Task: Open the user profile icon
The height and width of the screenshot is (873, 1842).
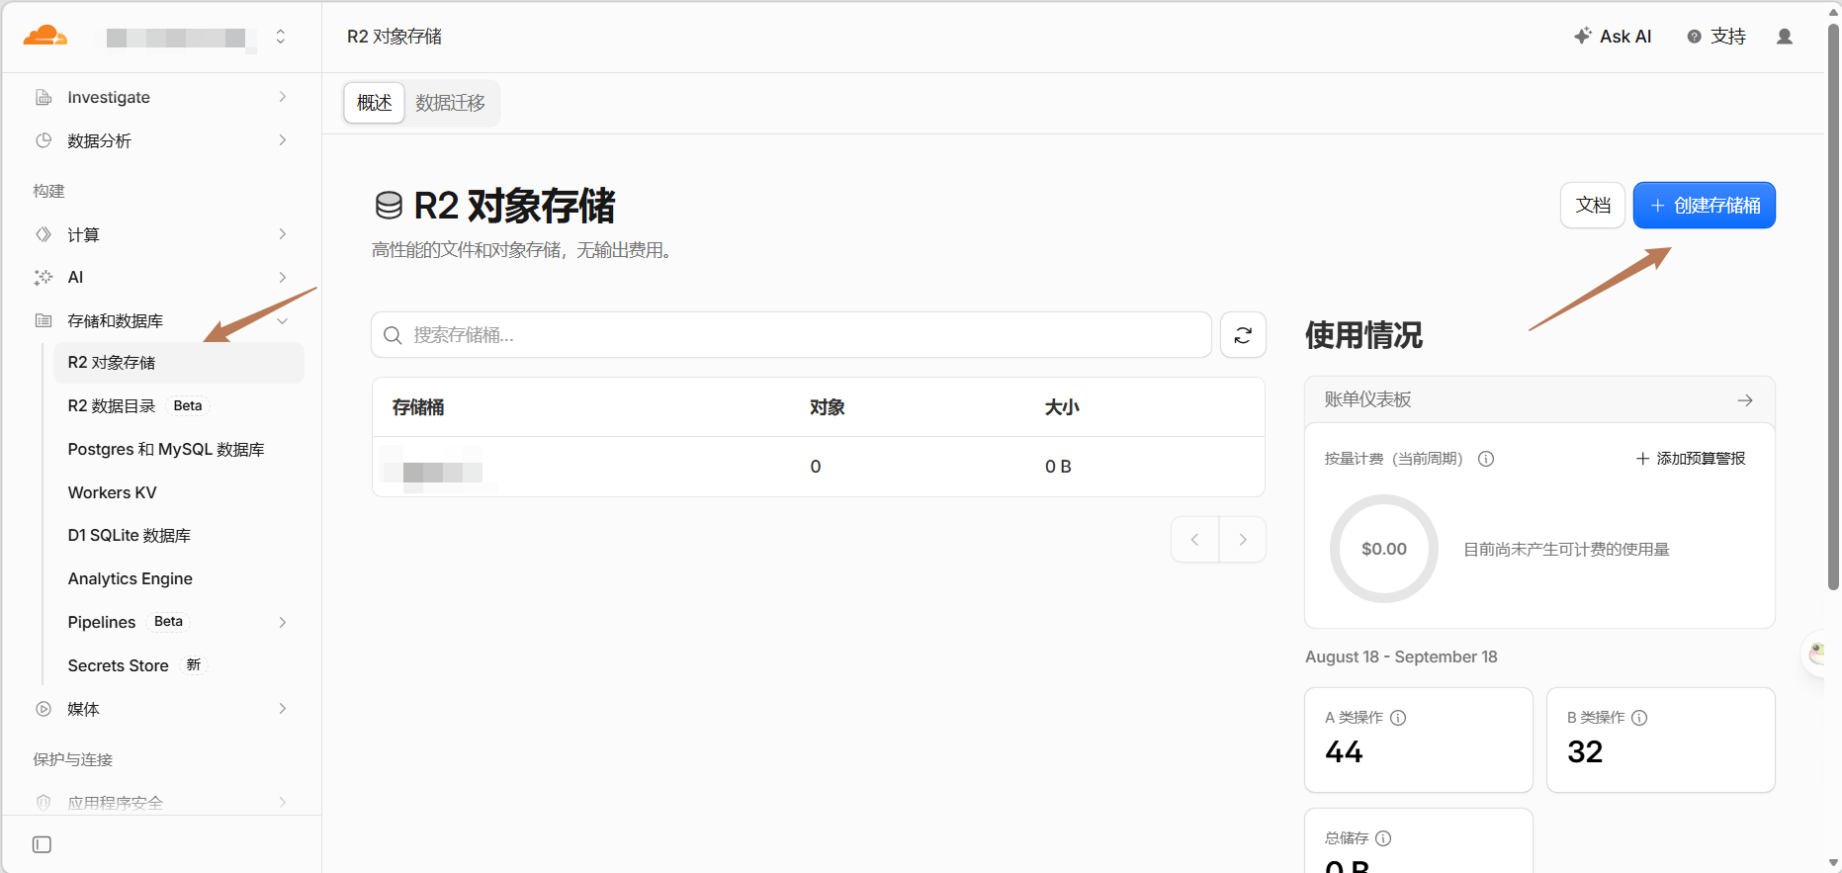Action: point(1785,37)
